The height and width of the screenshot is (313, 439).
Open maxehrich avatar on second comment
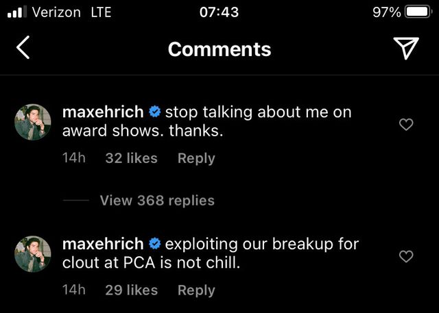click(33, 253)
